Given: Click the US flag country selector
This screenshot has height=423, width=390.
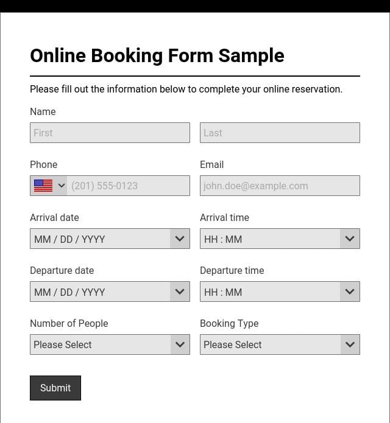Looking at the screenshot, I should [x=43, y=186].
